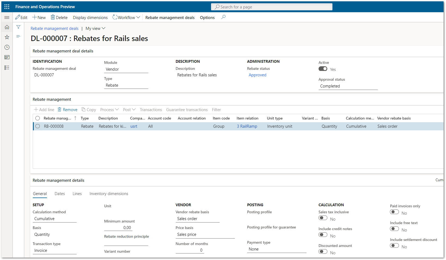This screenshot has width=446, height=260.
Task: Click Remove line button
Action: (x=67, y=109)
